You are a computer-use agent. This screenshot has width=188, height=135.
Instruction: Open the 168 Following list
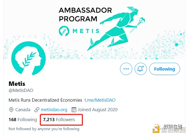click(23, 120)
